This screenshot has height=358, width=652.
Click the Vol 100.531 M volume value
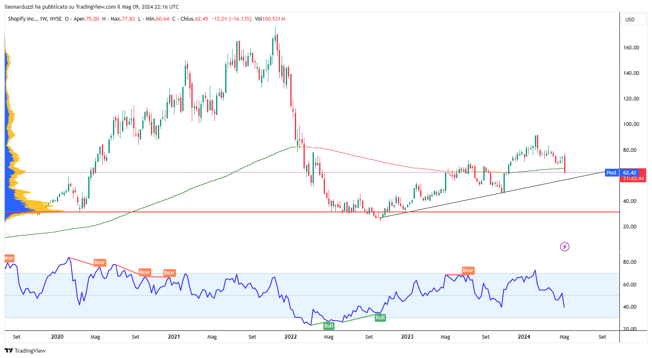(270, 19)
